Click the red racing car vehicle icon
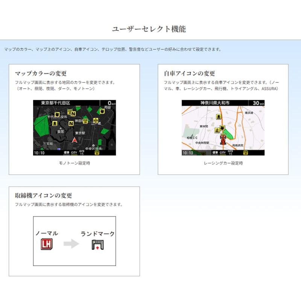This screenshot has height=301, width=301. [223, 140]
